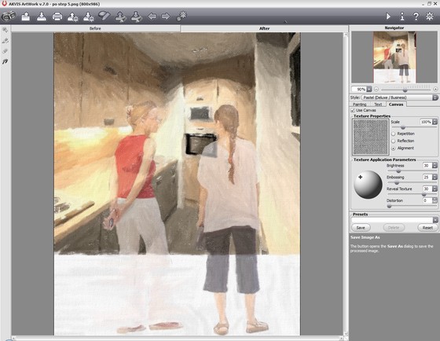
Task: Expand the Style dropdown
Action: click(434, 97)
